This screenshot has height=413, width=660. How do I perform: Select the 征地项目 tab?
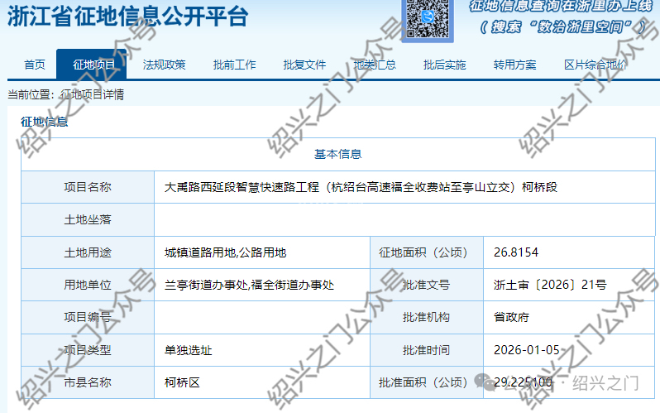pyautogui.click(x=93, y=65)
